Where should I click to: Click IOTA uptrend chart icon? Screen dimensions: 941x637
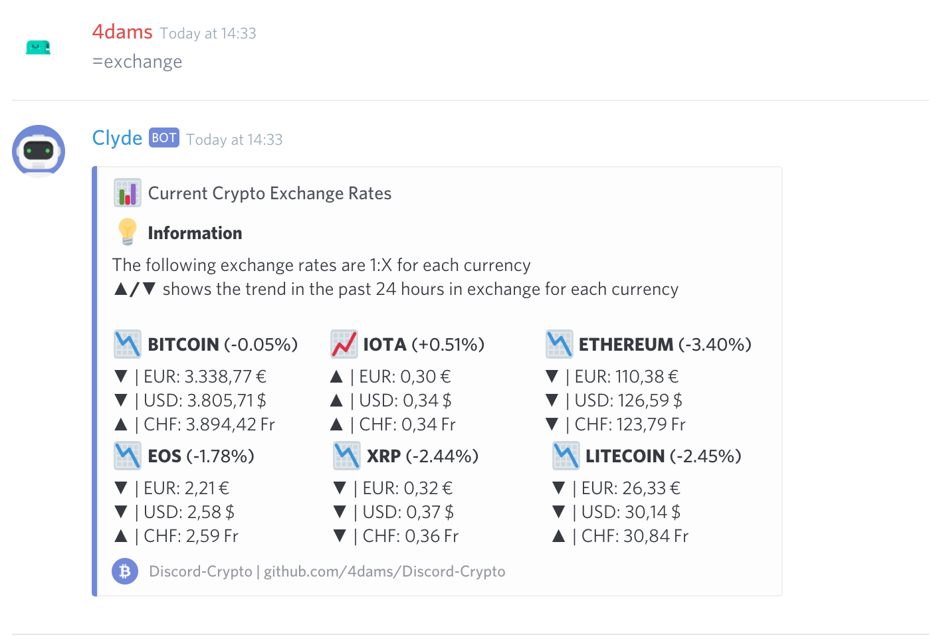click(344, 344)
